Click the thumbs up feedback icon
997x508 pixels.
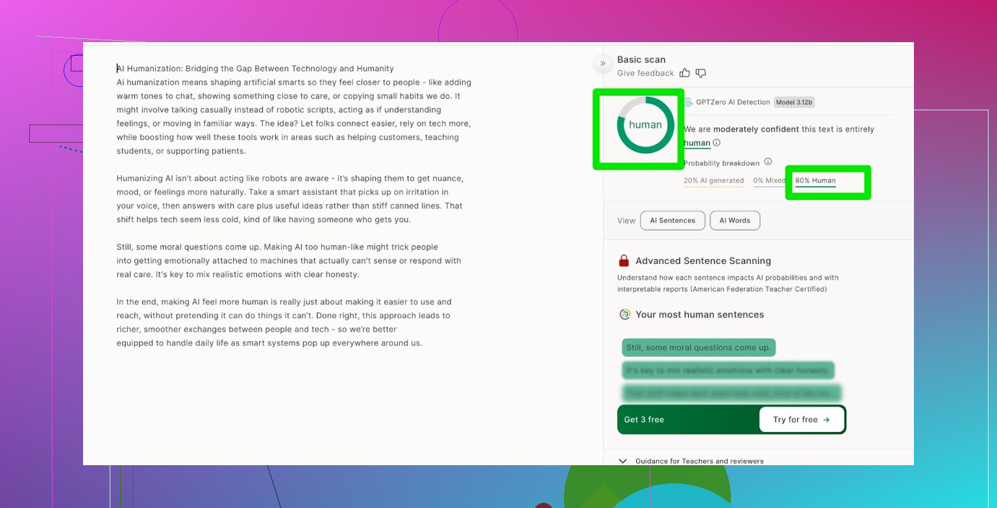[685, 73]
